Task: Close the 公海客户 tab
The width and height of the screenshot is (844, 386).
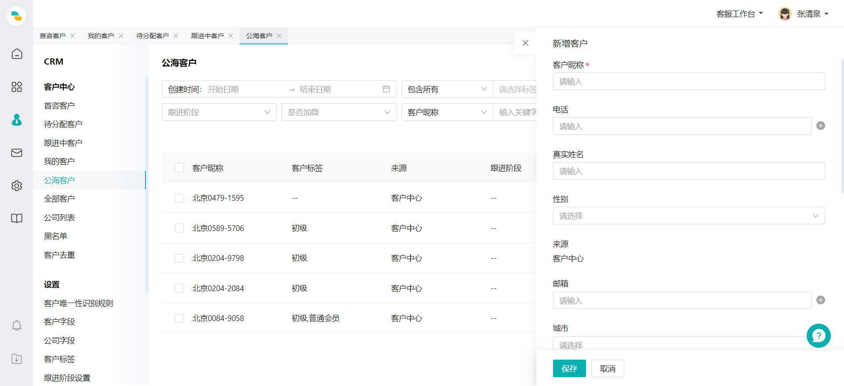Action: pos(279,36)
